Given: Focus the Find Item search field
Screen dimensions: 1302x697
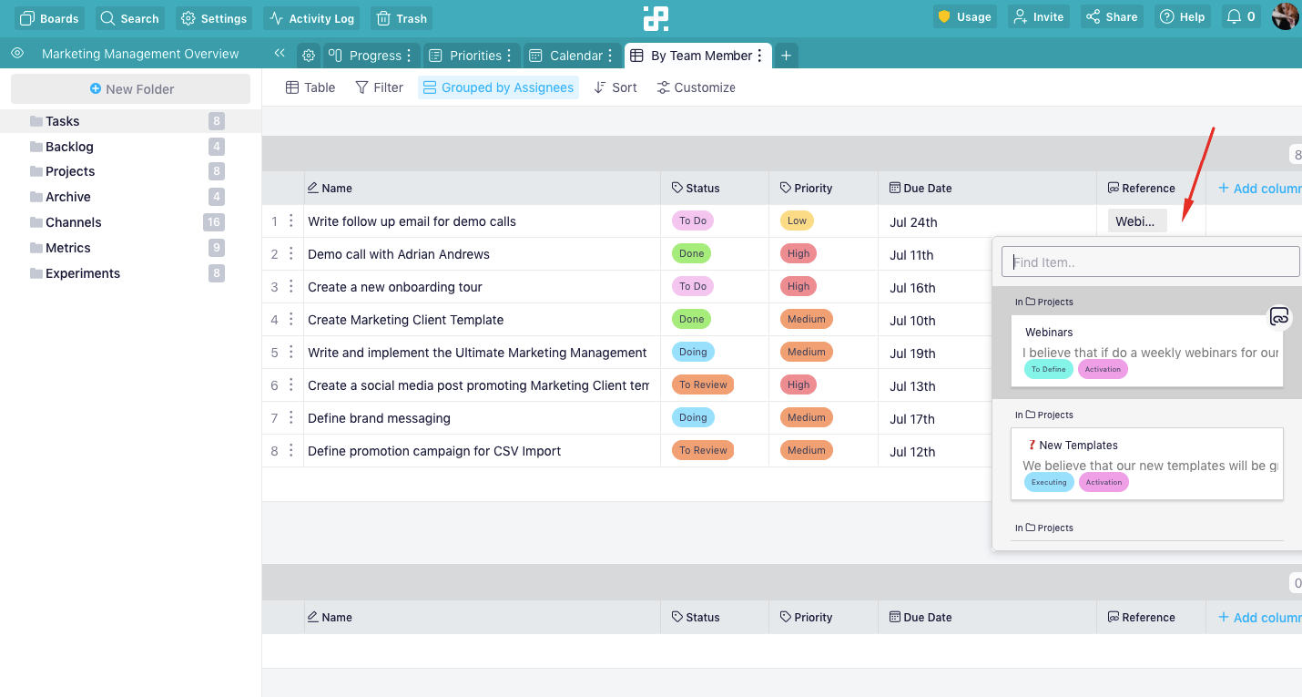Looking at the screenshot, I should (x=1151, y=261).
